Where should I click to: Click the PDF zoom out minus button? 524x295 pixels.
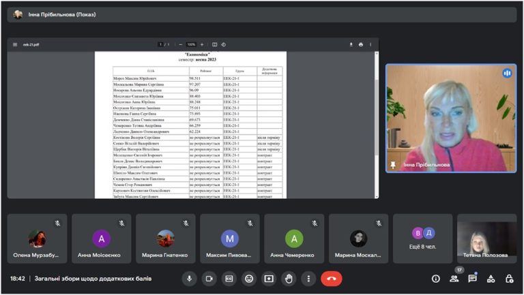pyautogui.click(x=180, y=44)
